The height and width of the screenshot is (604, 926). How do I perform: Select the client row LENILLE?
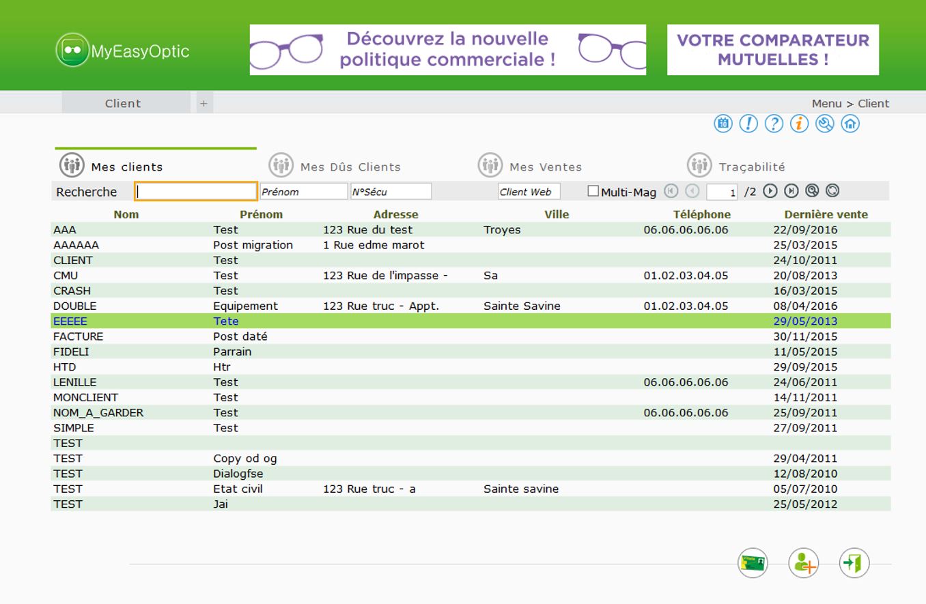[471, 382]
